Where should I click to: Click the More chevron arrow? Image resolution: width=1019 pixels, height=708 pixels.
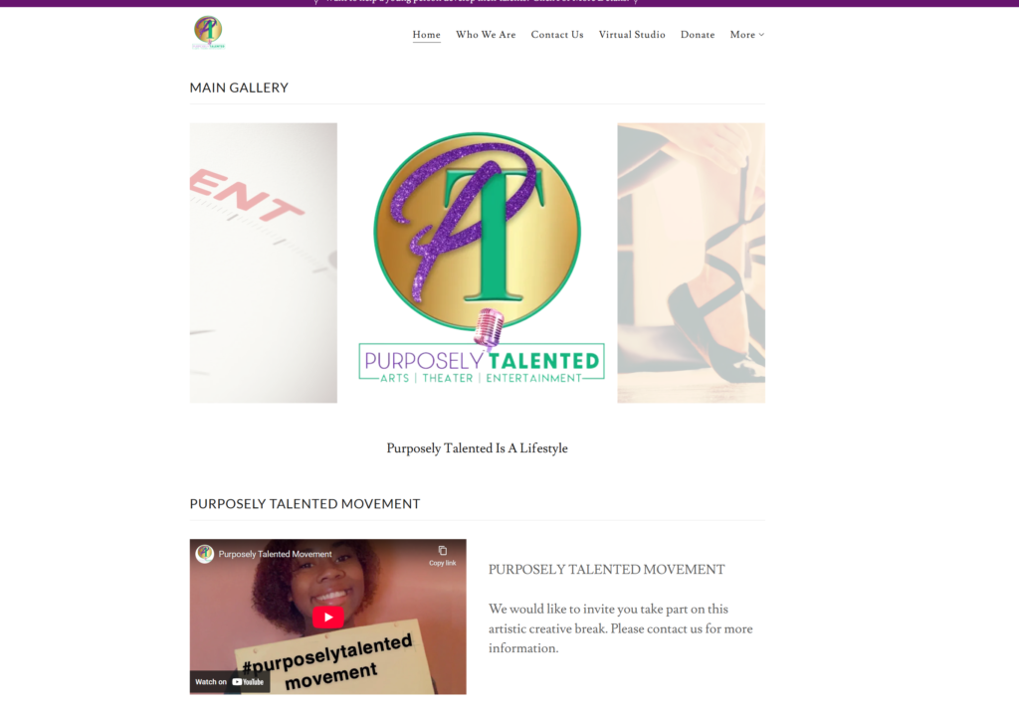pos(761,35)
